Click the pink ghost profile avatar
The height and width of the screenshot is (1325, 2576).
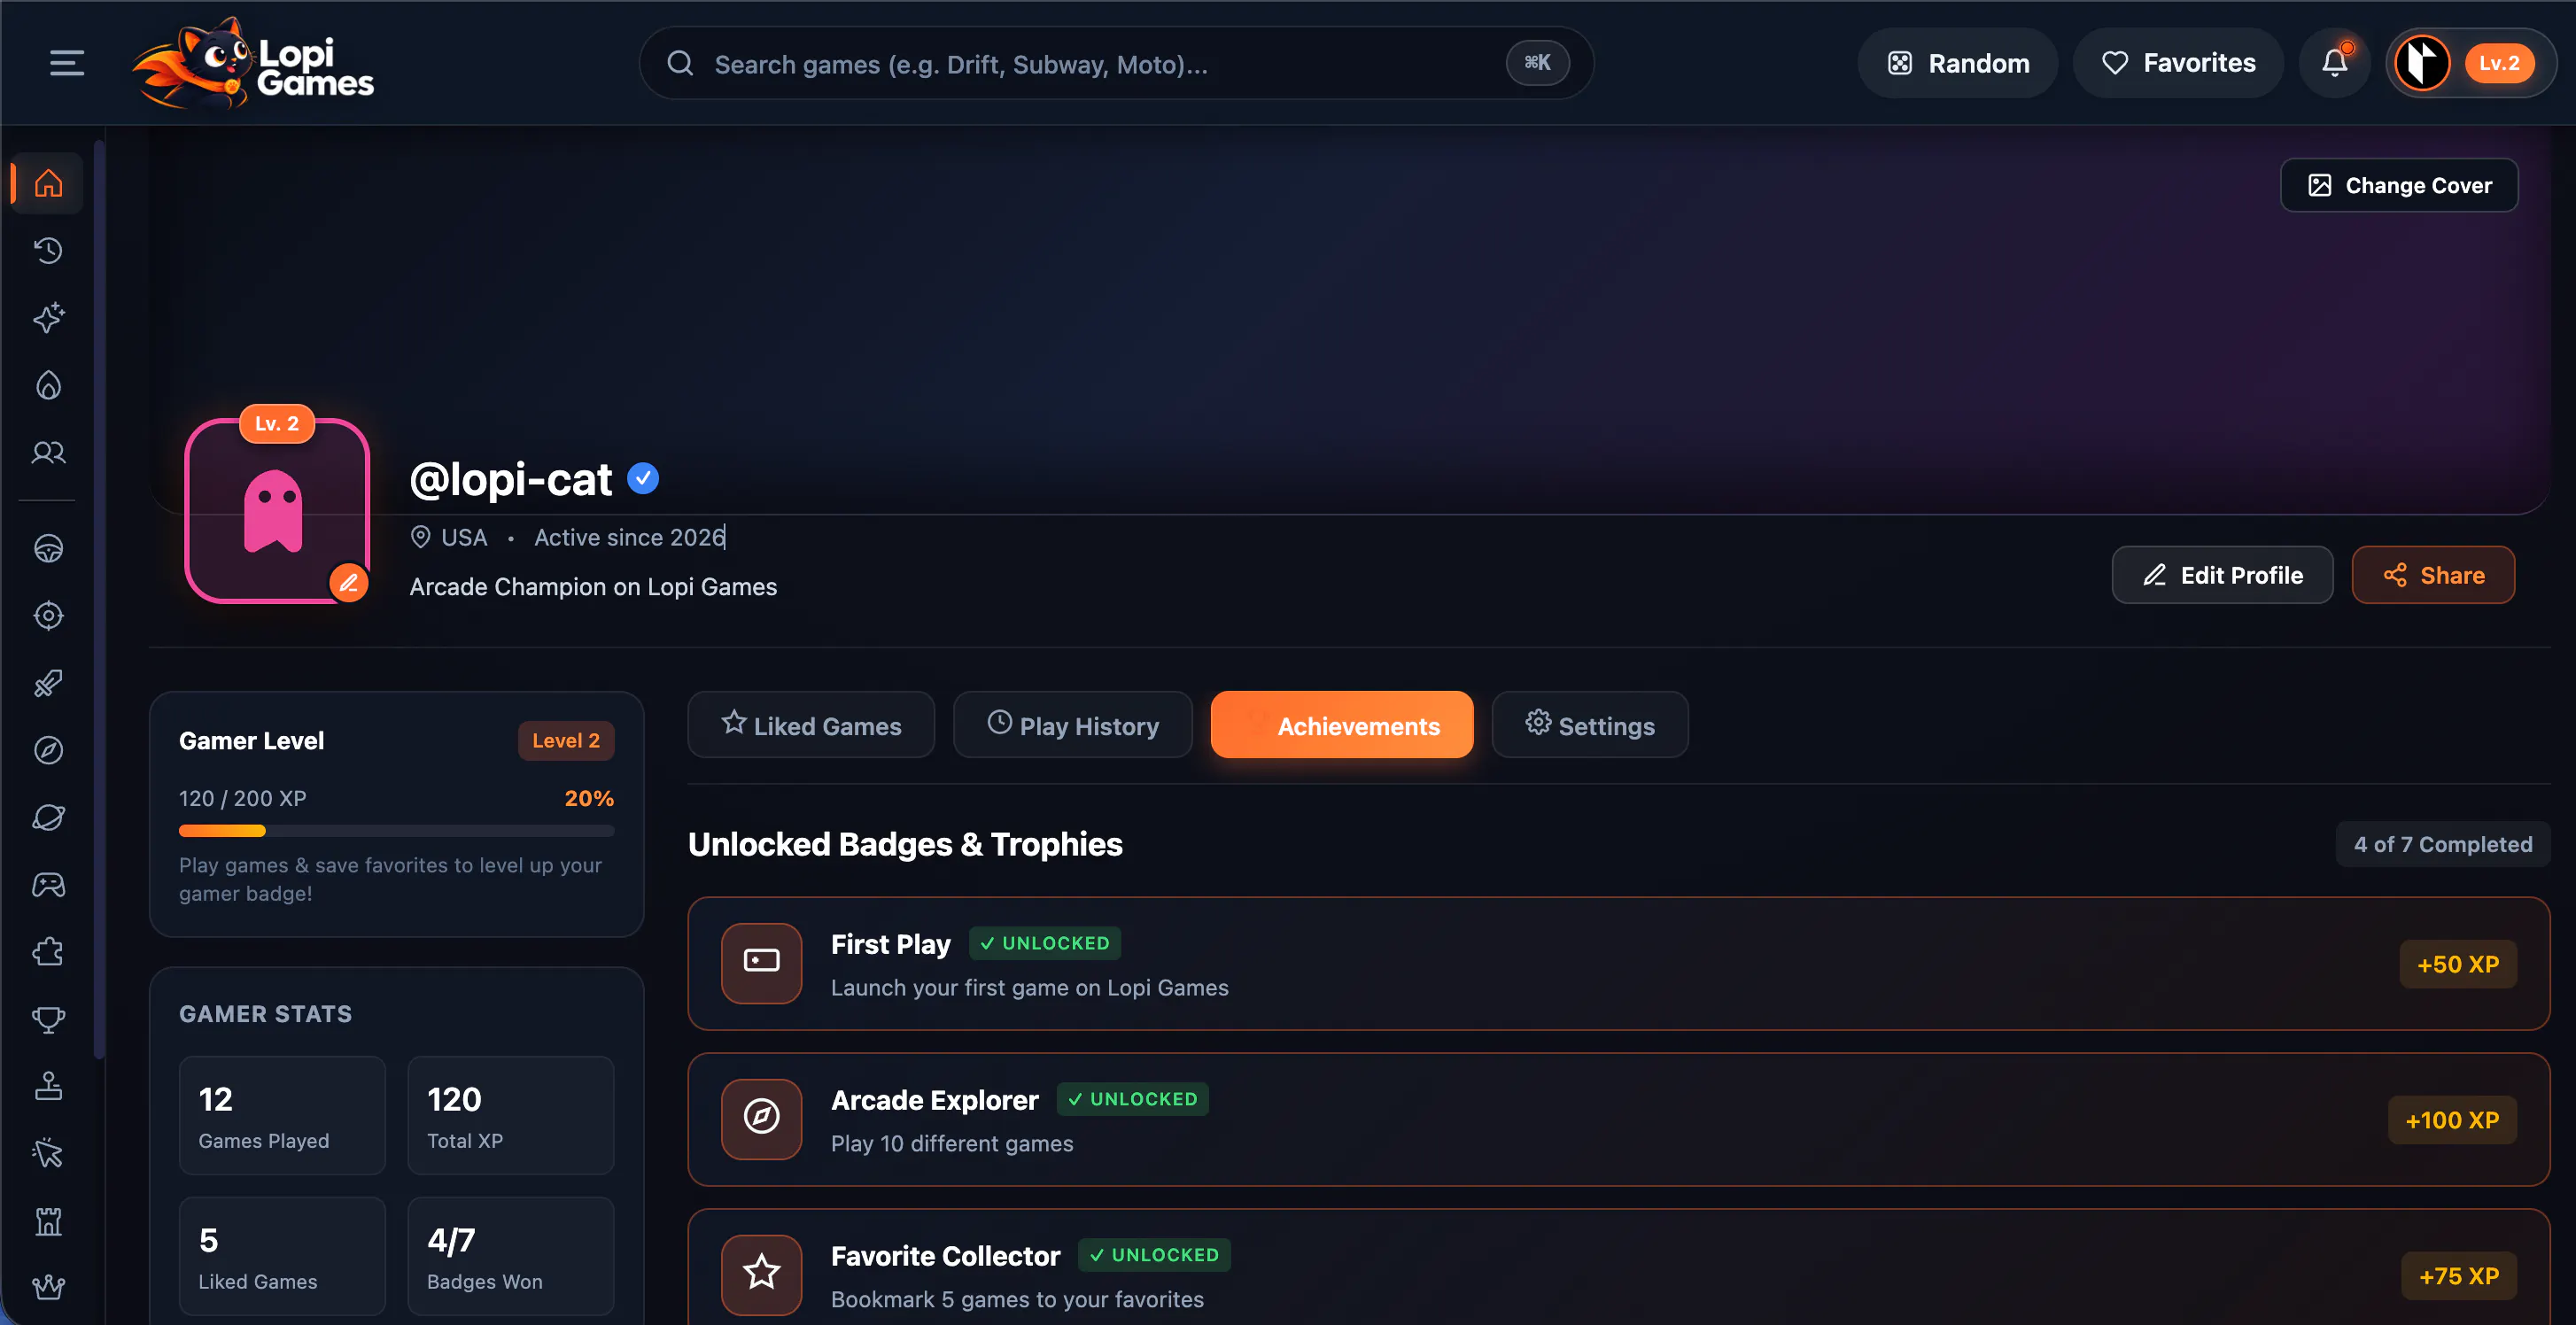click(x=277, y=511)
